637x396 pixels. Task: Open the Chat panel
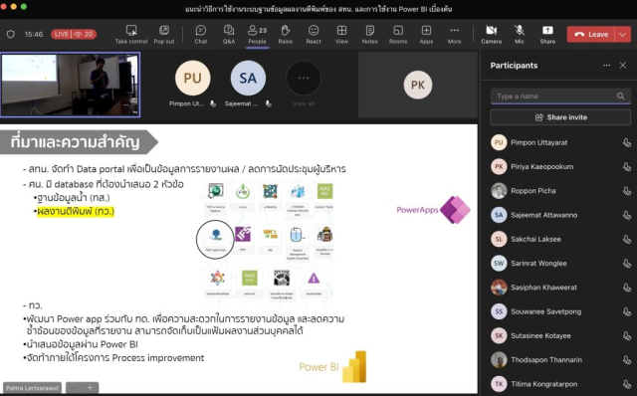tap(201, 35)
